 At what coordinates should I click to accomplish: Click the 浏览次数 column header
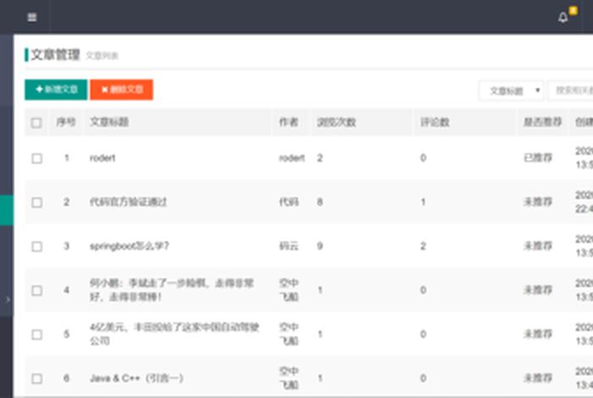(336, 123)
